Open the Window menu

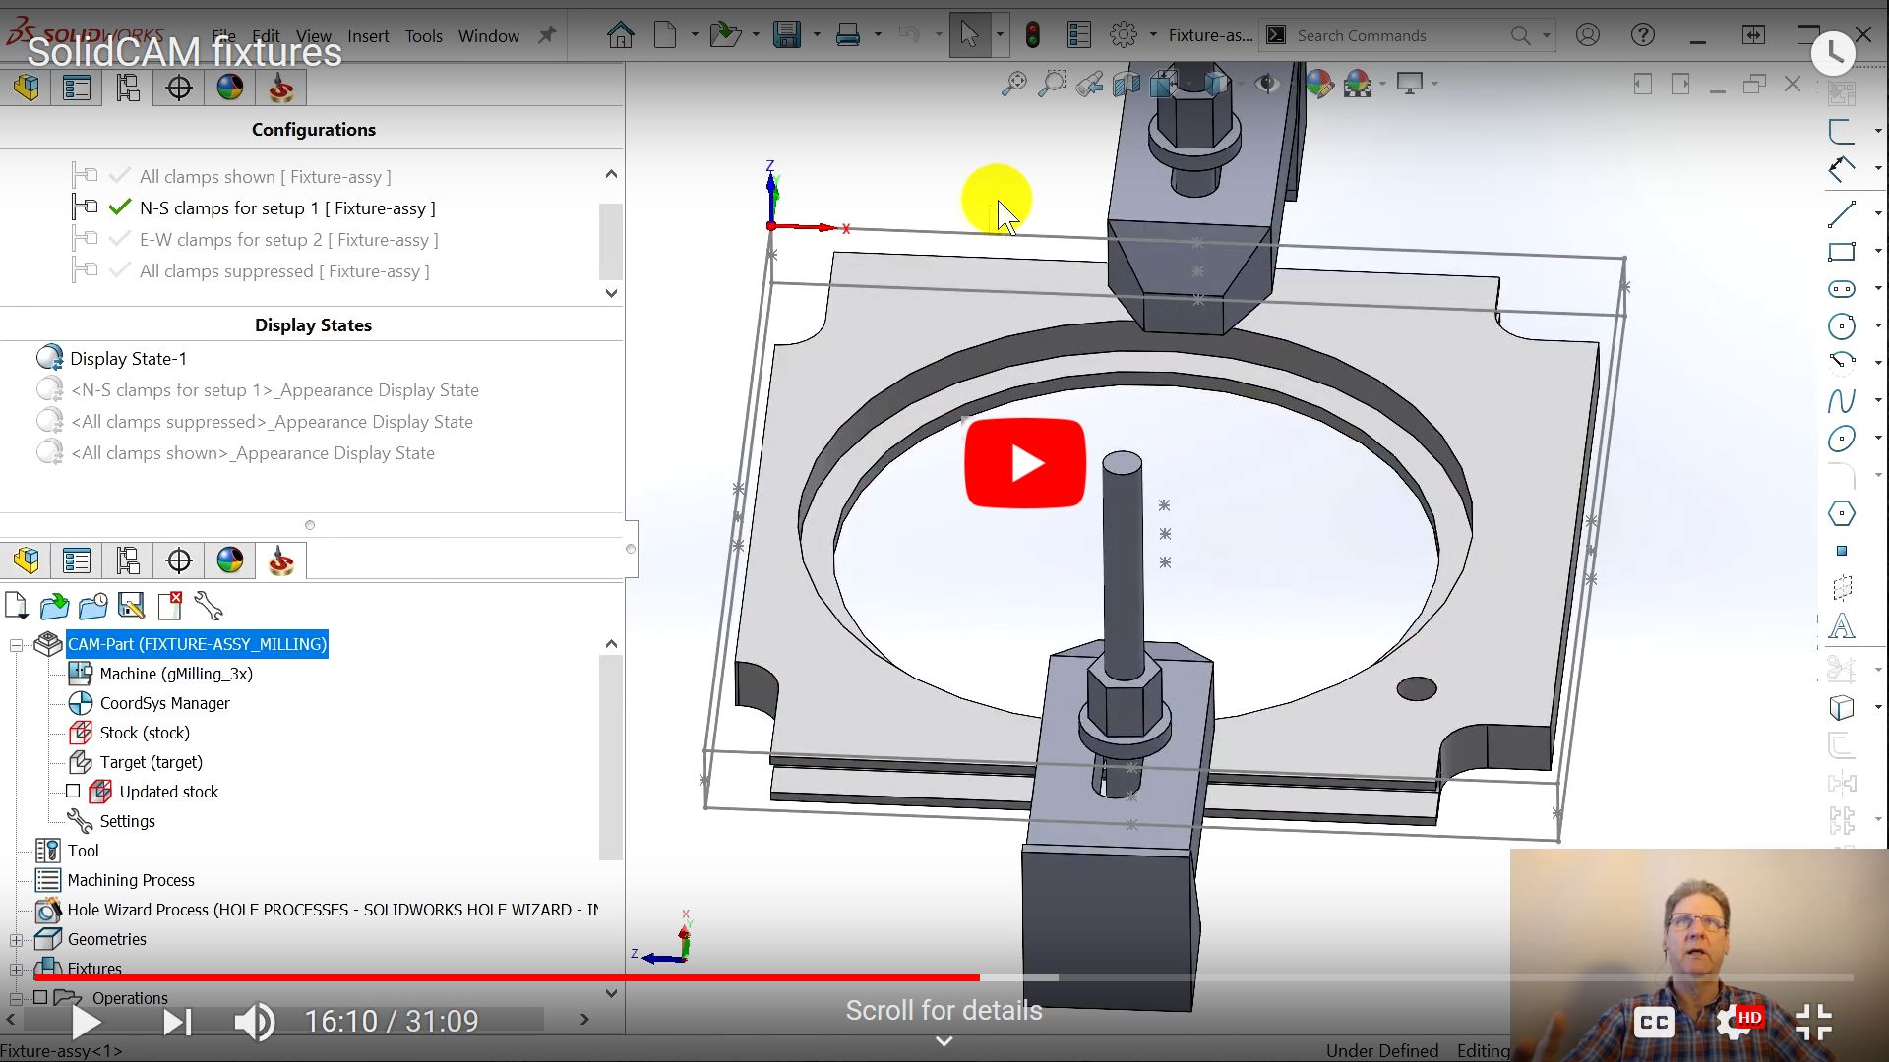click(x=489, y=36)
